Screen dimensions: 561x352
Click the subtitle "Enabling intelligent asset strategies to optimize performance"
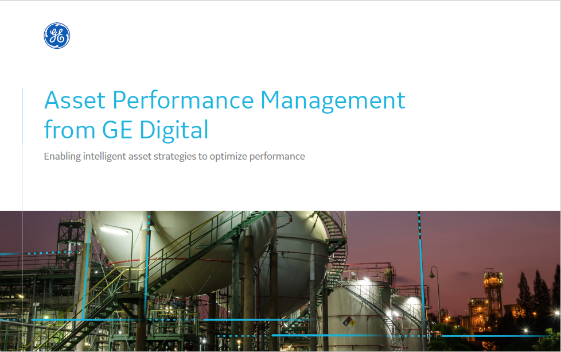tap(174, 157)
